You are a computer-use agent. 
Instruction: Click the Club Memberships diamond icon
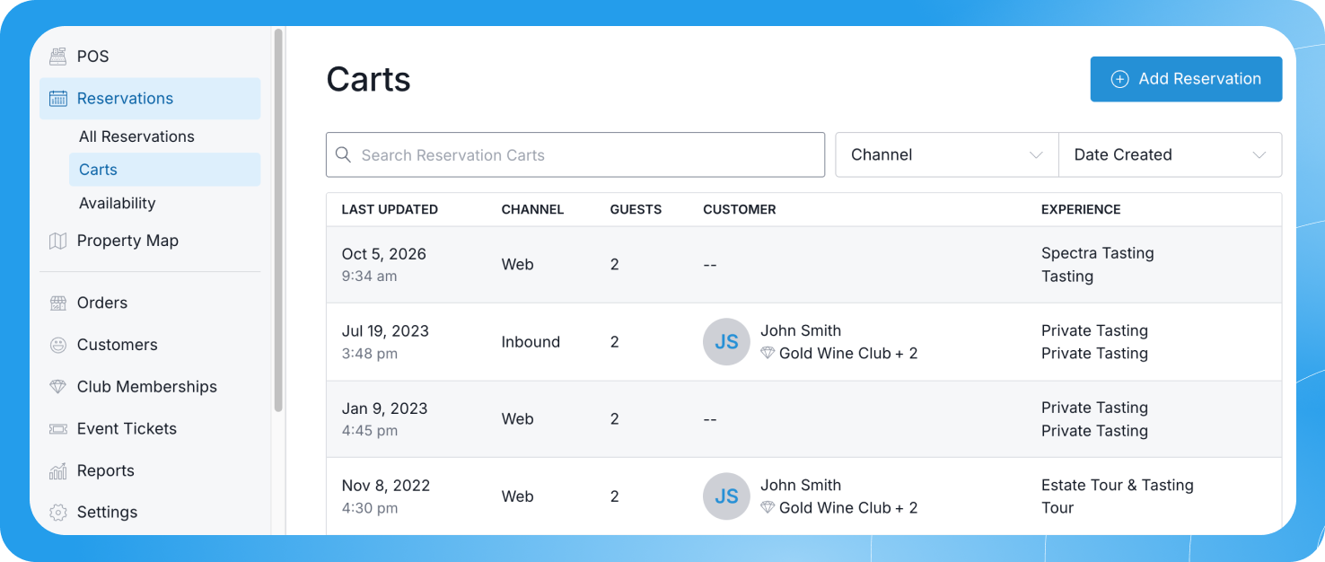(x=58, y=387)
